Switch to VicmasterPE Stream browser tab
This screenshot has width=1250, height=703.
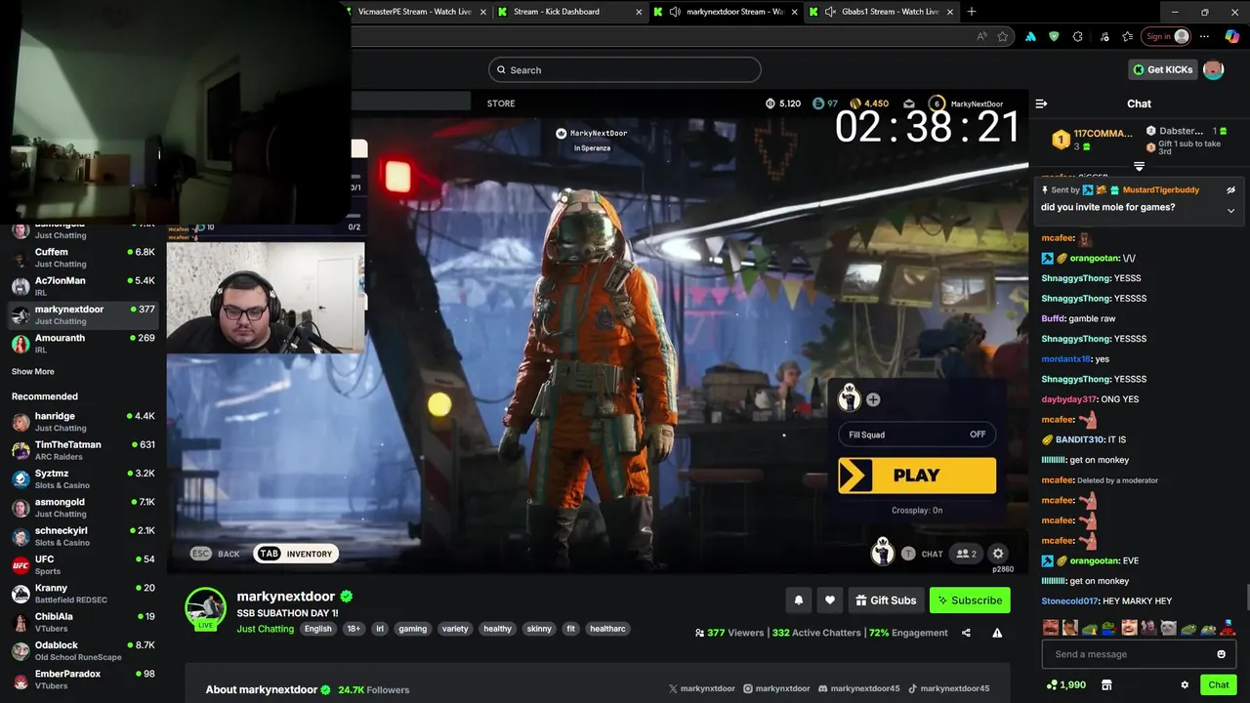pyautogui.click(x=415, y=12)
